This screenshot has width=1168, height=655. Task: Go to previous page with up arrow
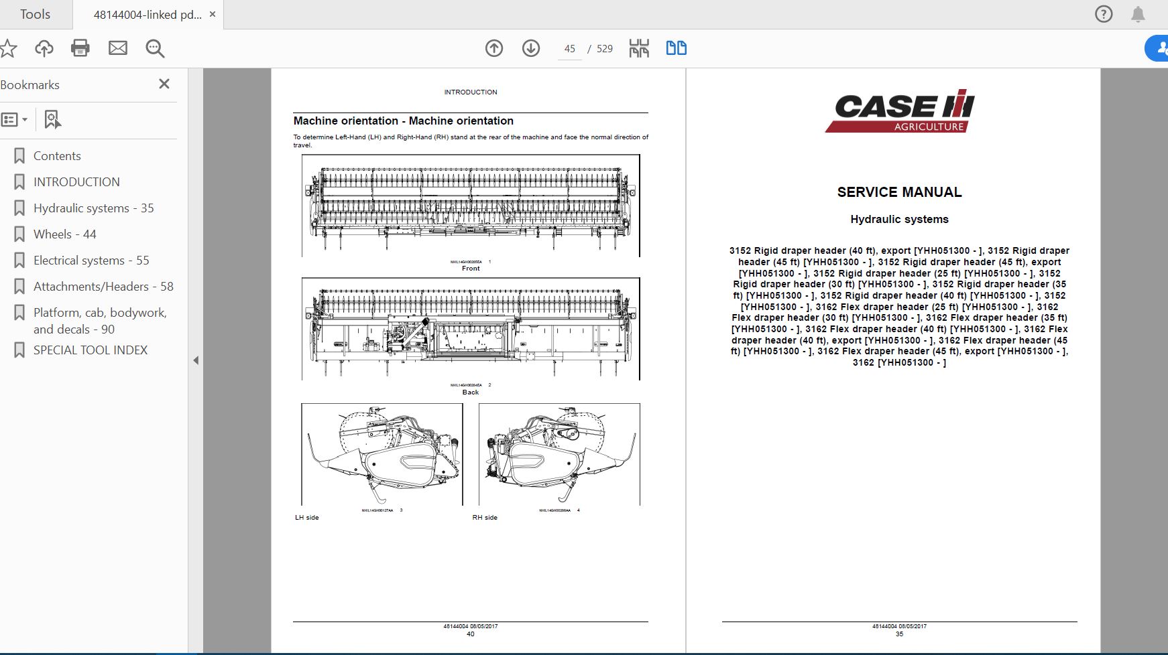tap(494, 48)
